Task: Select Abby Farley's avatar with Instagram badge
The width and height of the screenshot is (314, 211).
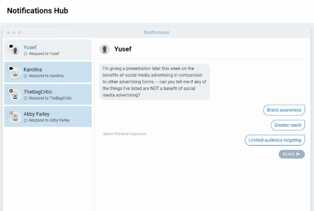Action: 15,117
